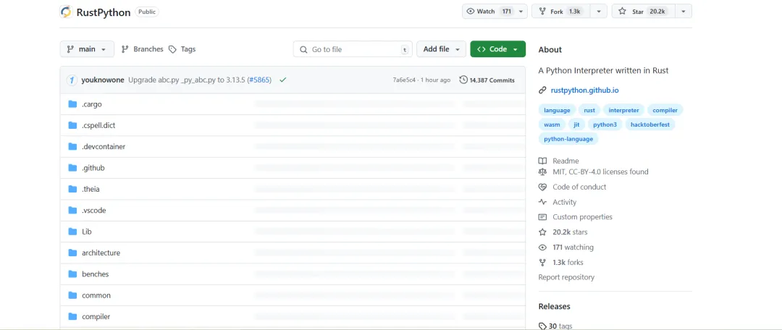Click the Code of conduct heart icon
Image resolution: width=782 pixels, height=330 pixels.
tap(542, 187)
